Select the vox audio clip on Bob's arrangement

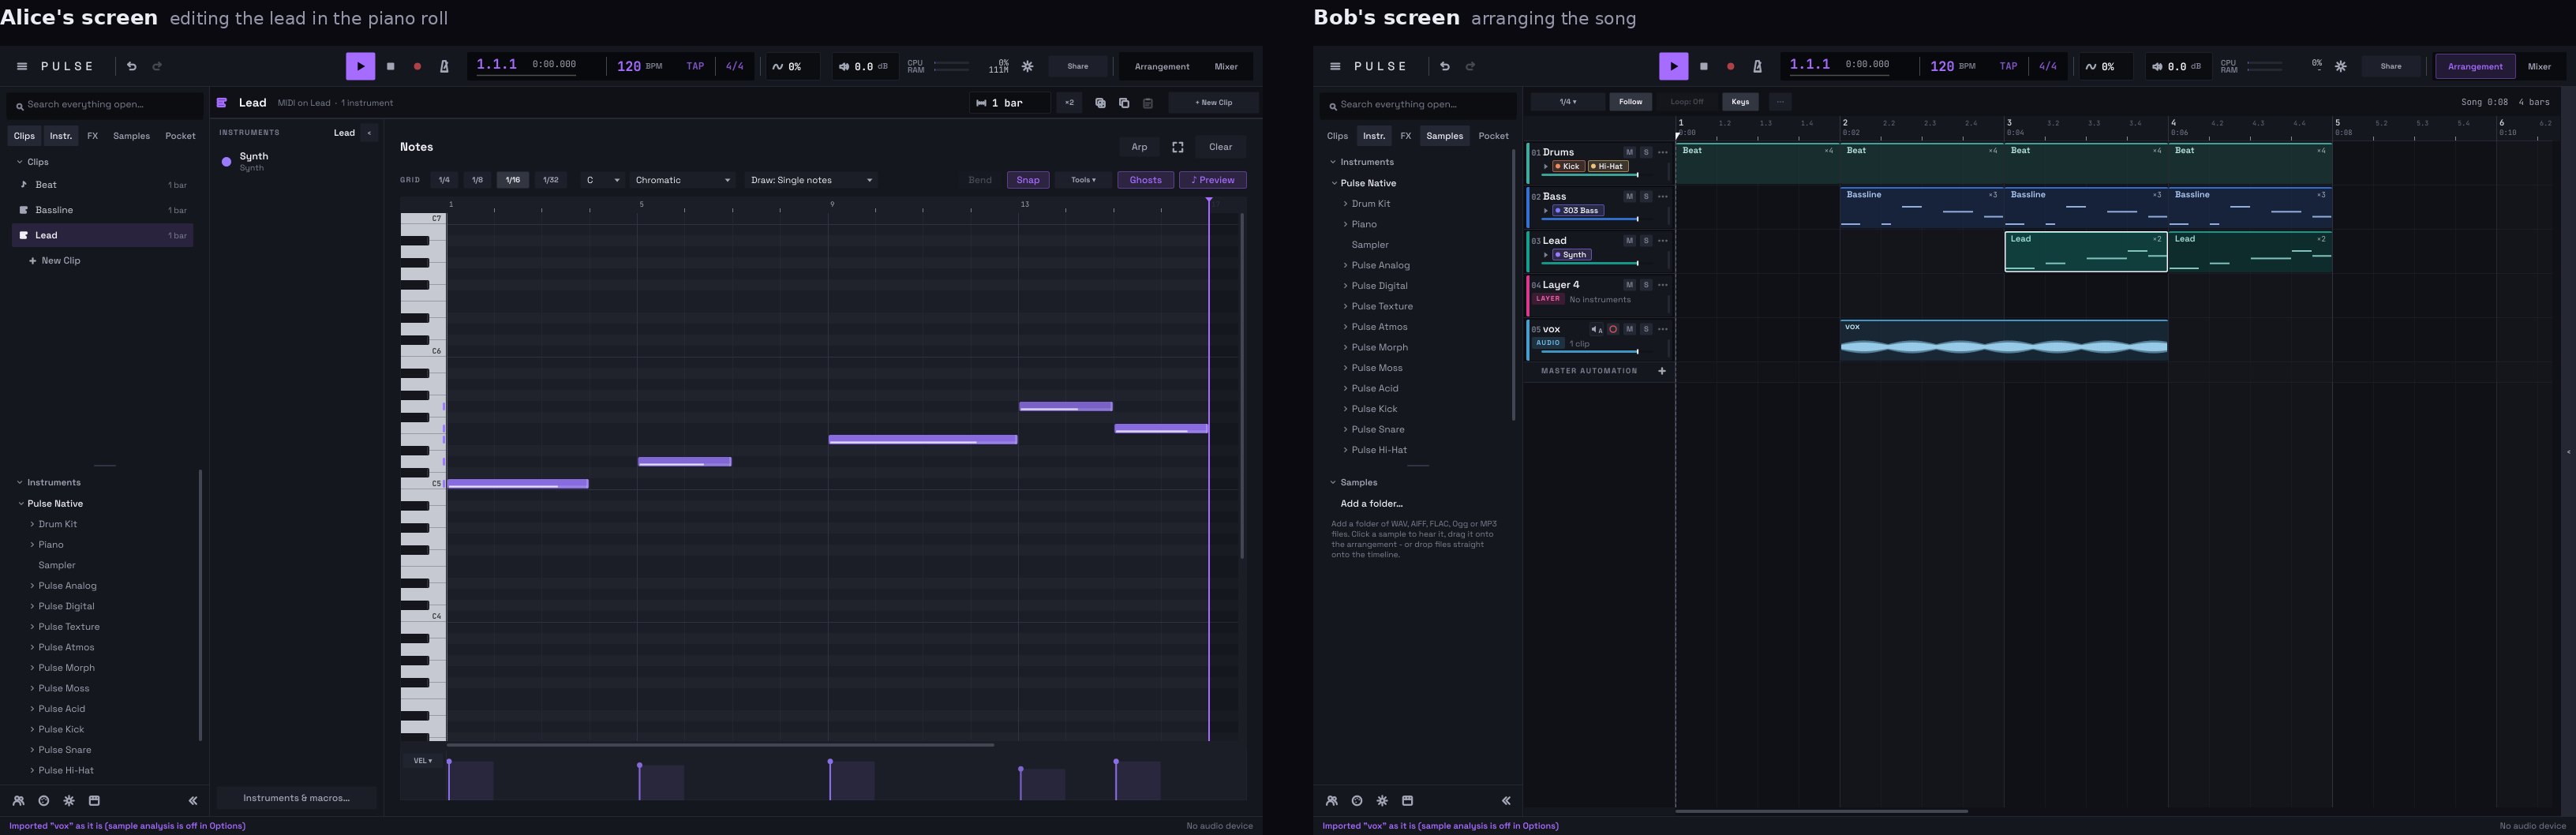[x=2004, y=340]
